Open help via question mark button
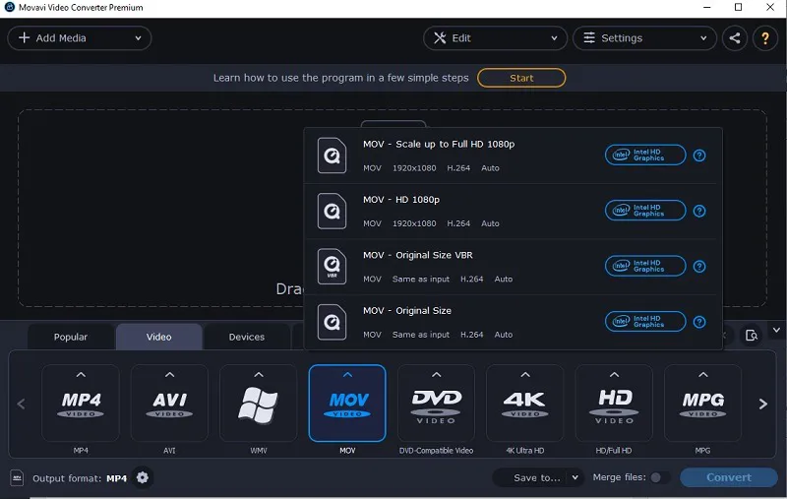The width and height of the screenshot is (787, 499). pyautogui.click(x=765, y=38)
